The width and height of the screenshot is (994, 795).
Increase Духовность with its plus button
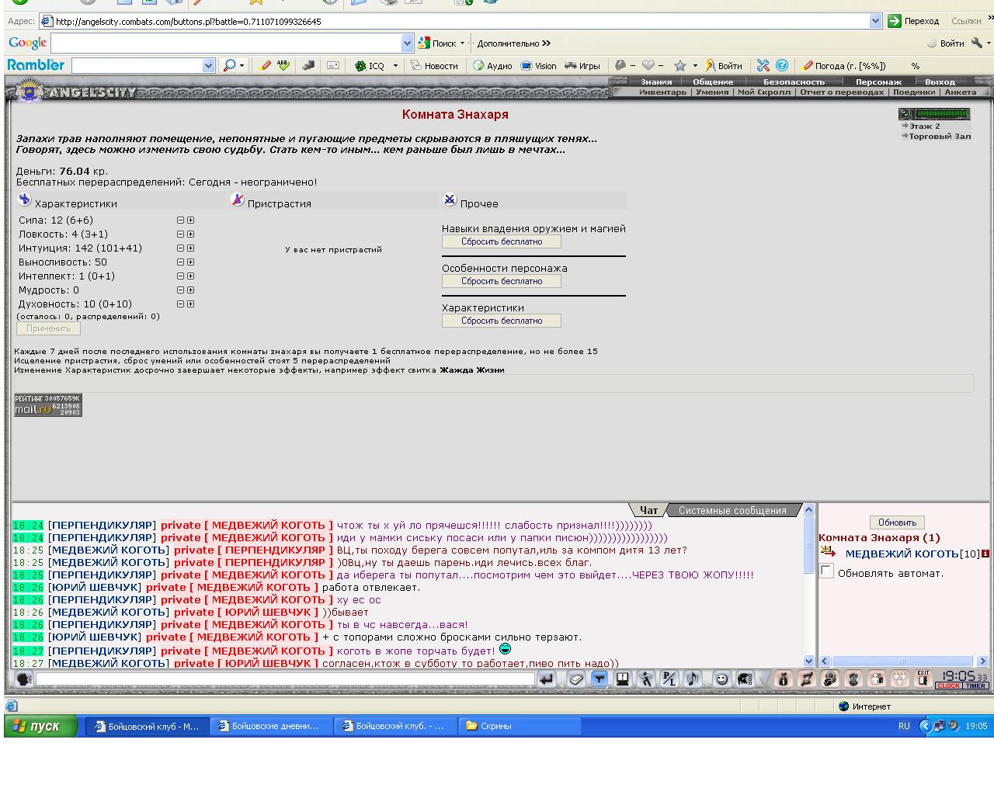(190, 304)
